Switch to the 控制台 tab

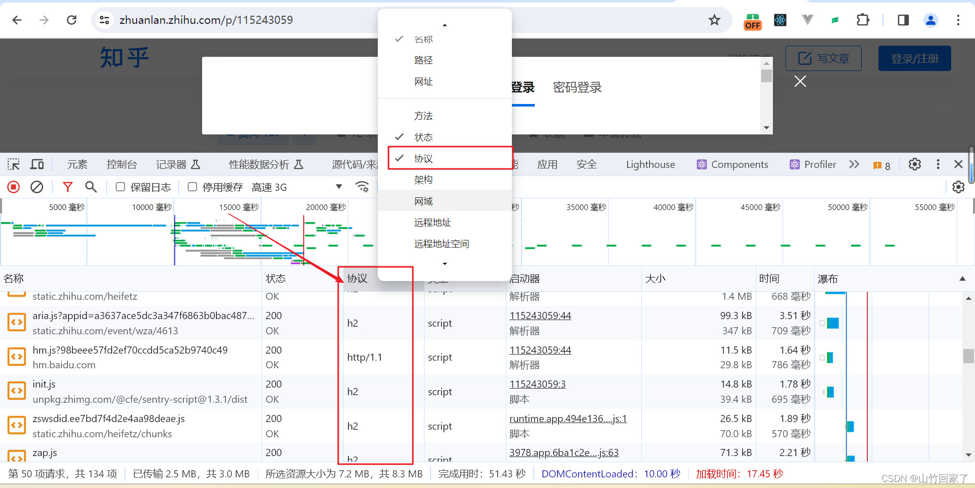(122, 164)
